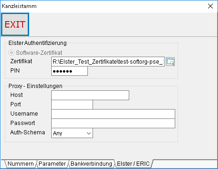218x169 pixels.
Task: Focus the PIN password field
Action: pyautogui.click(x=70, y=71)
